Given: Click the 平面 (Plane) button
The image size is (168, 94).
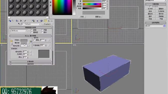Looking at the screenshot, I should coord(161,19).
